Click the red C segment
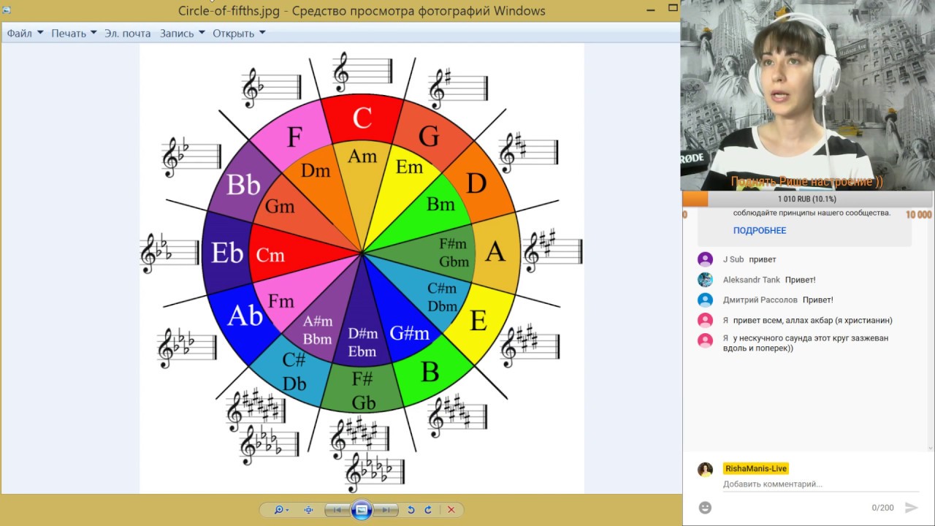 tap(362, 118)
